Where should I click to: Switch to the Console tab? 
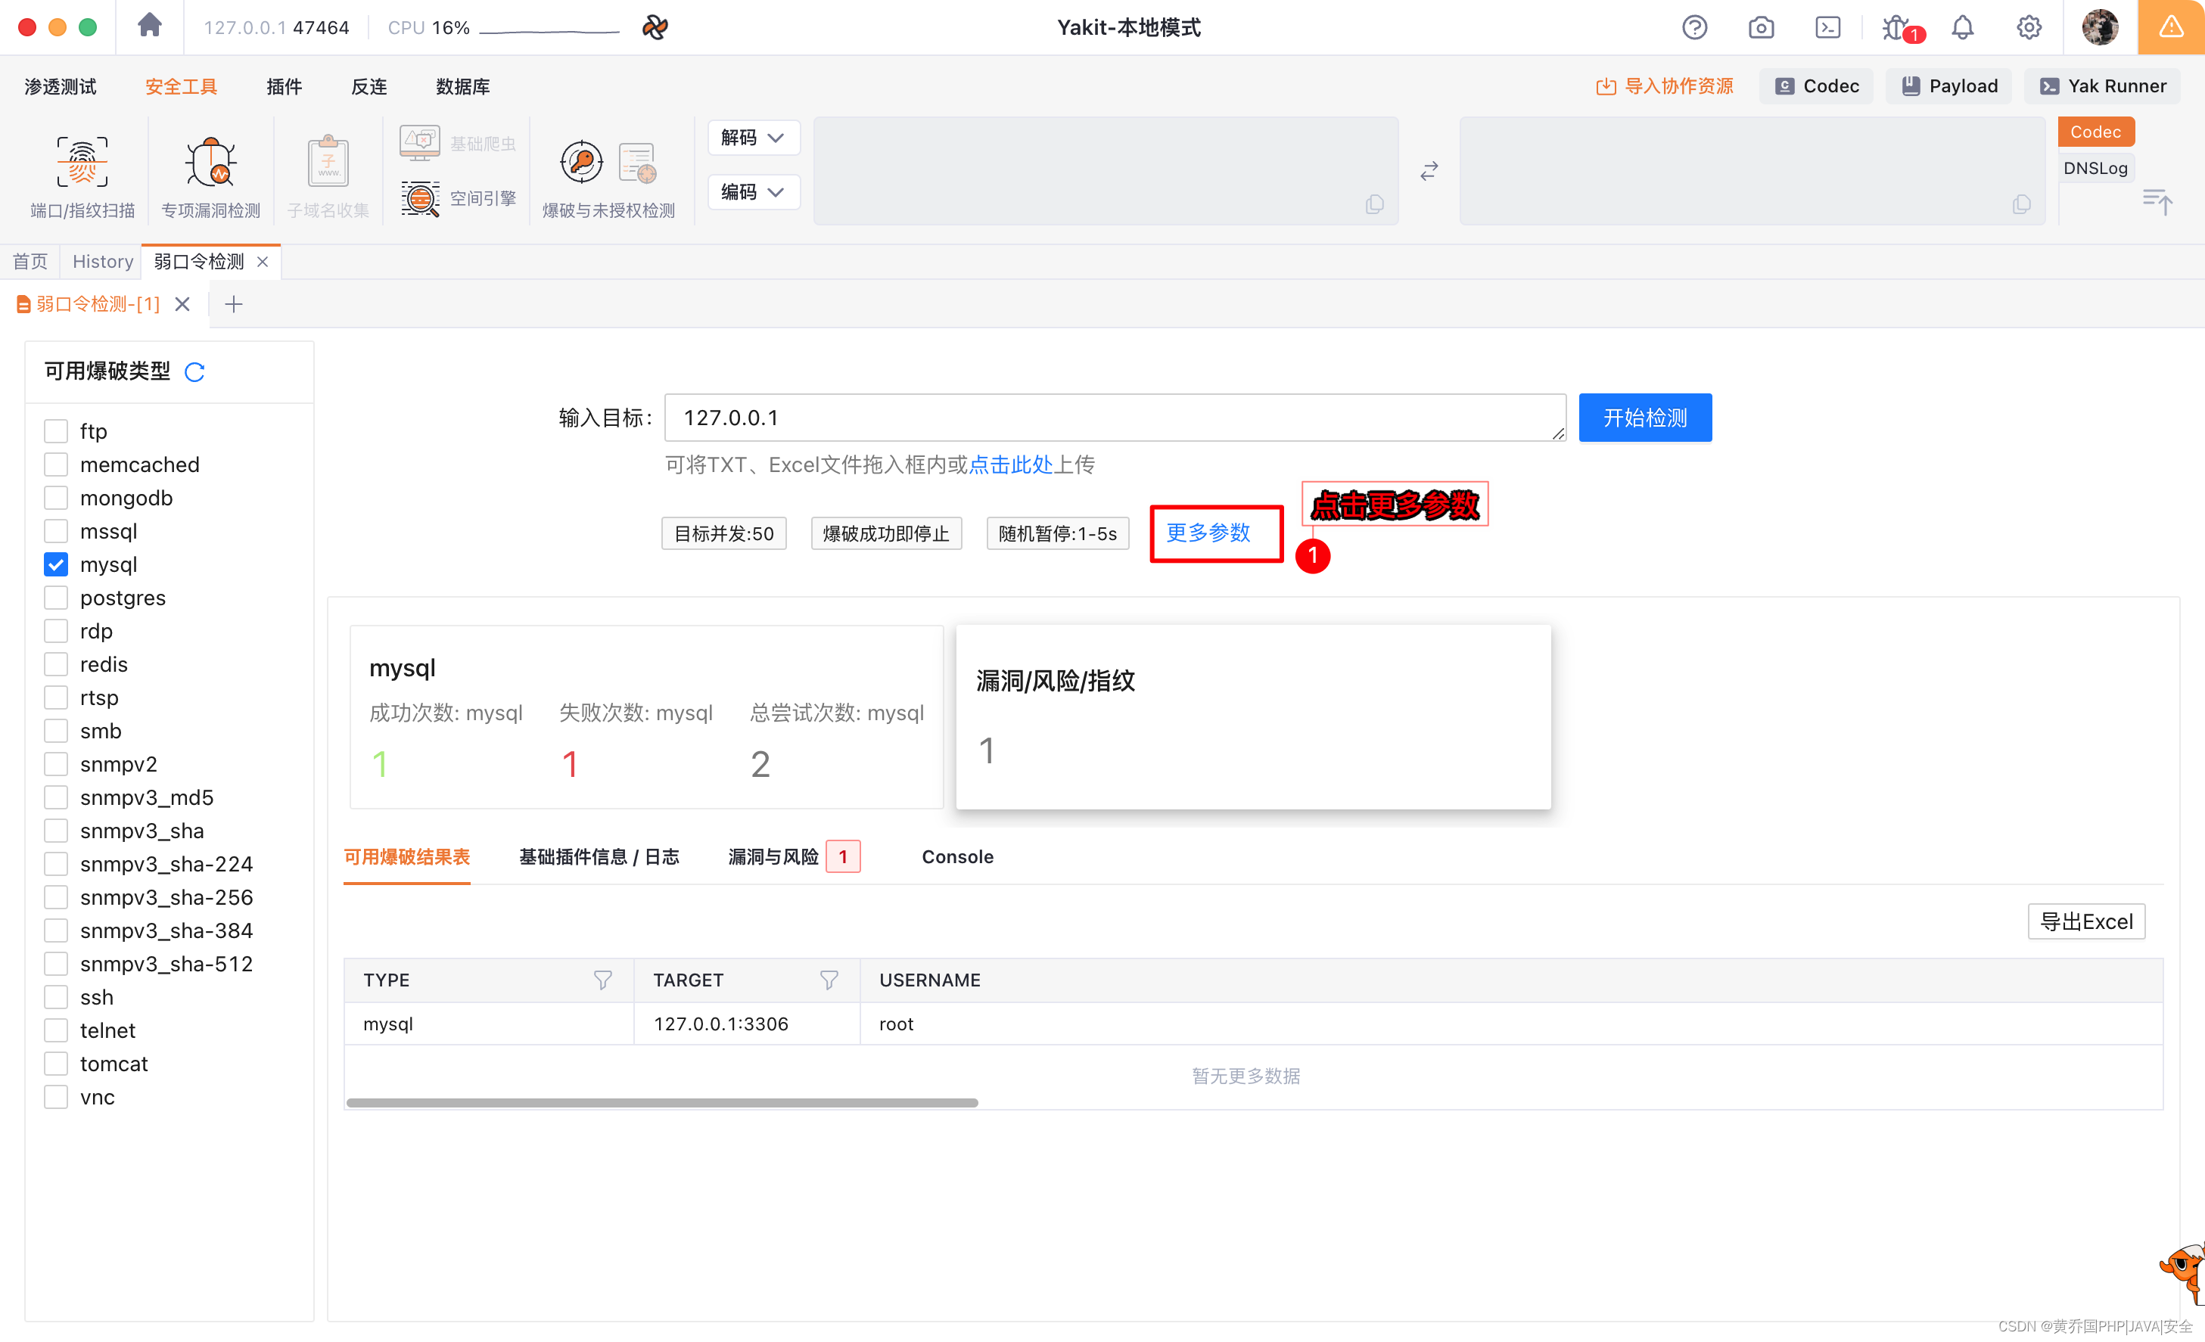tap(957, 857)
